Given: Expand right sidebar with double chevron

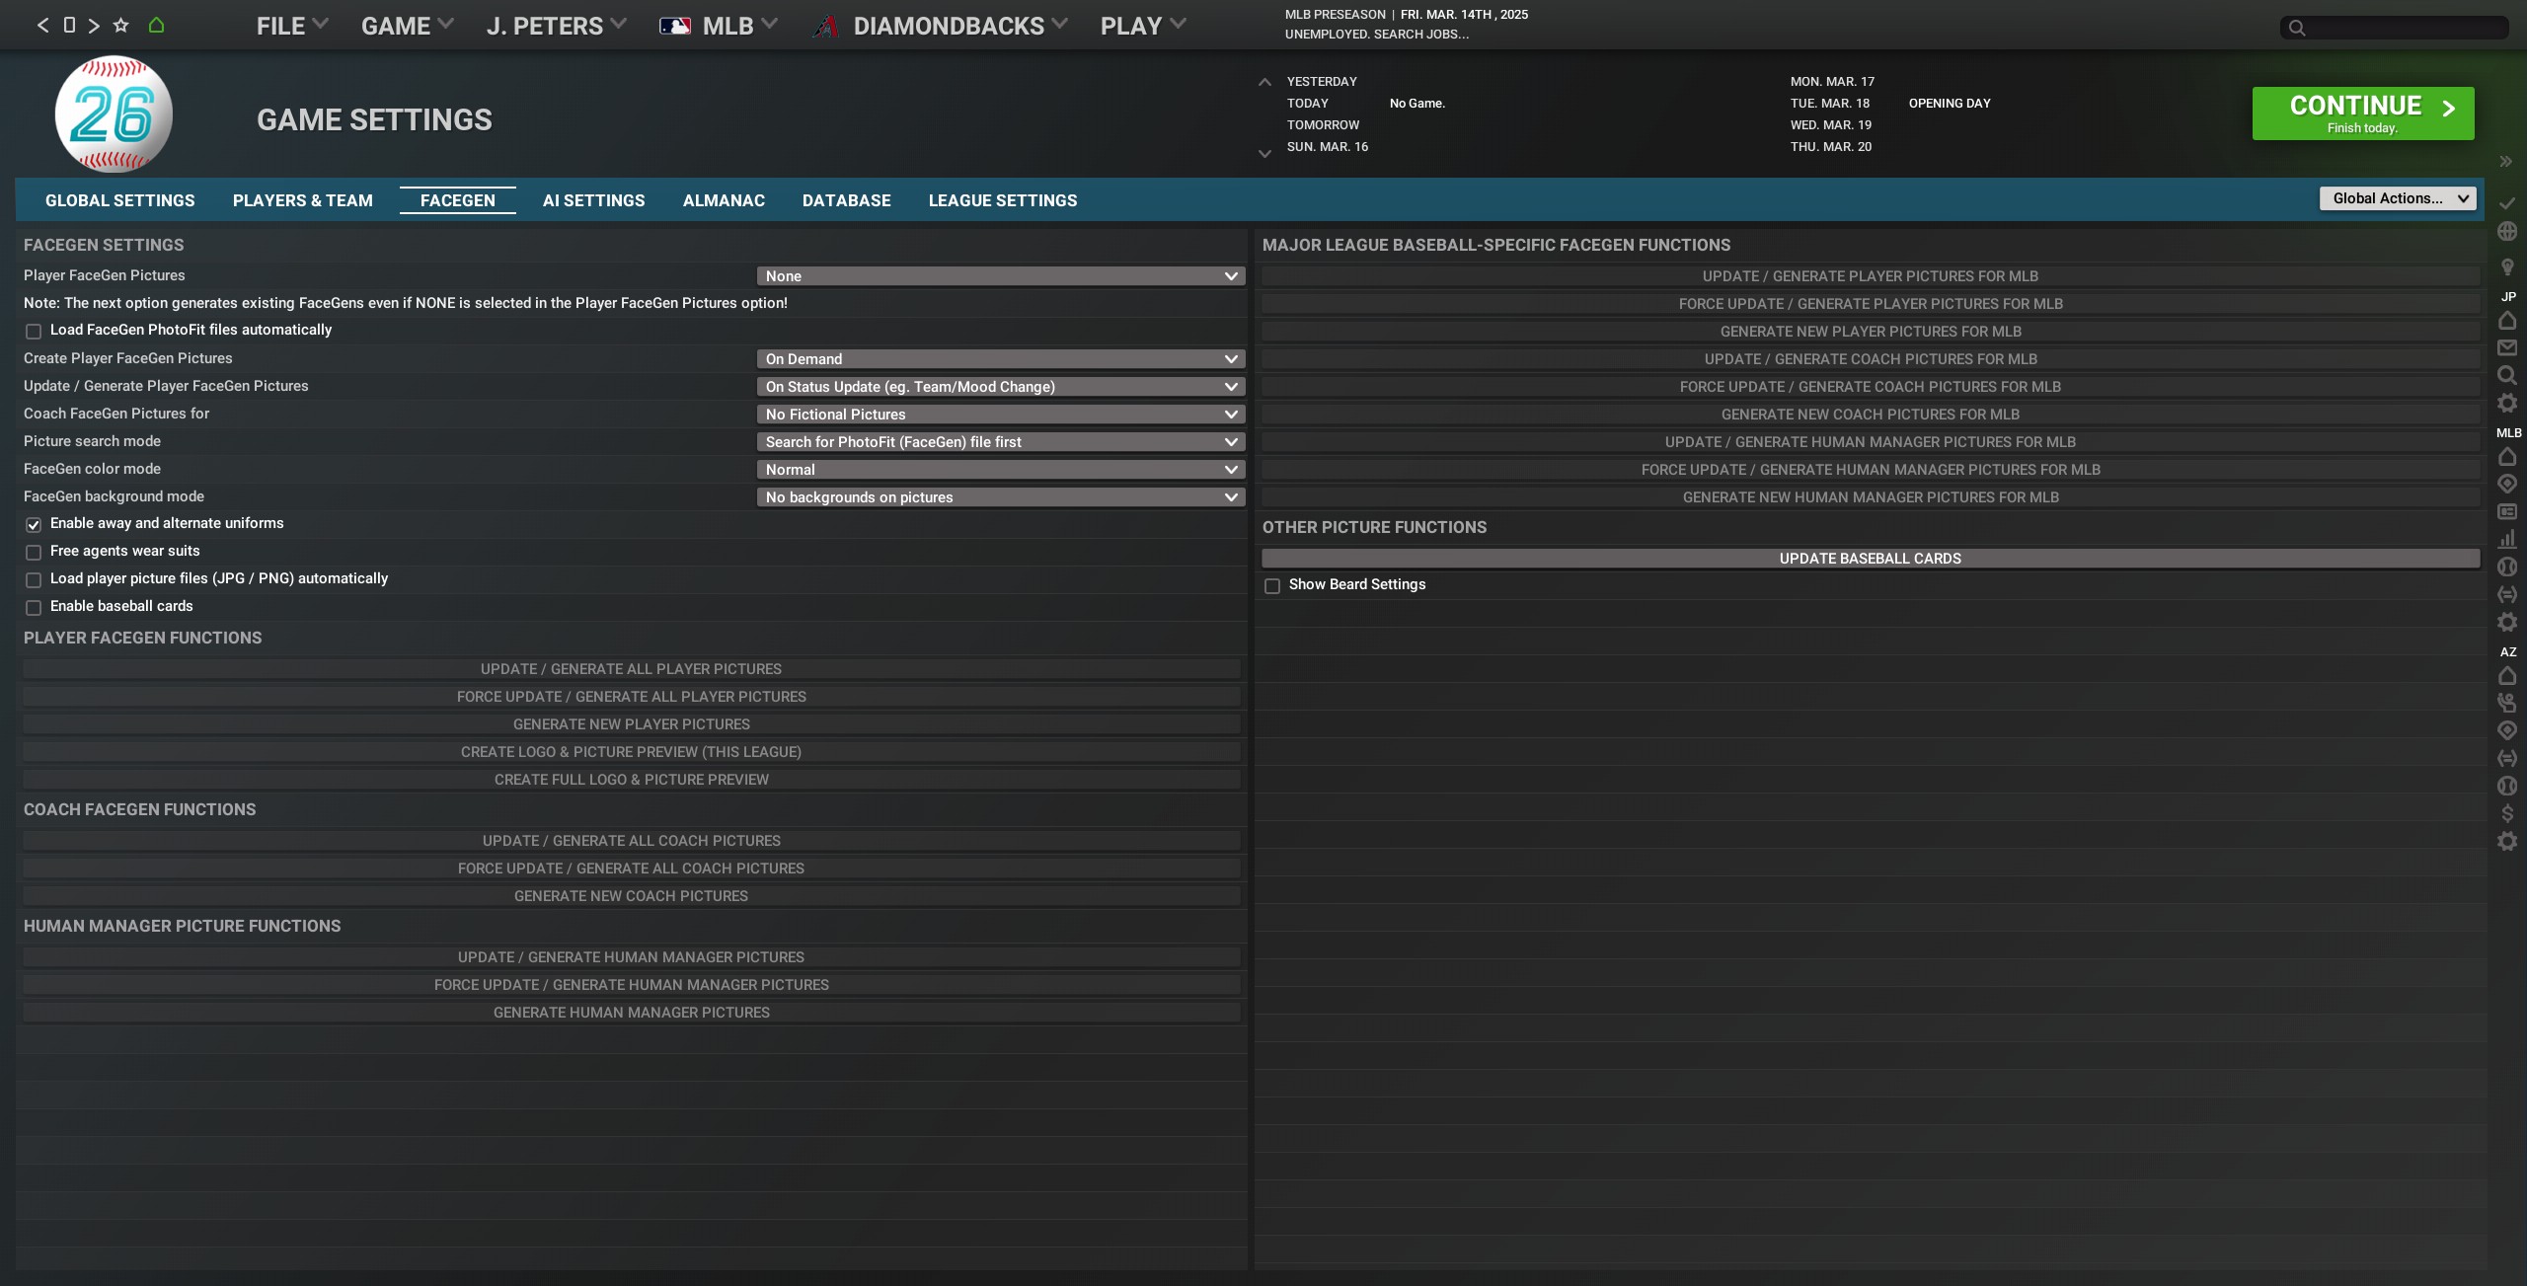Looking at the screenshot, I should click(2505, 162).
